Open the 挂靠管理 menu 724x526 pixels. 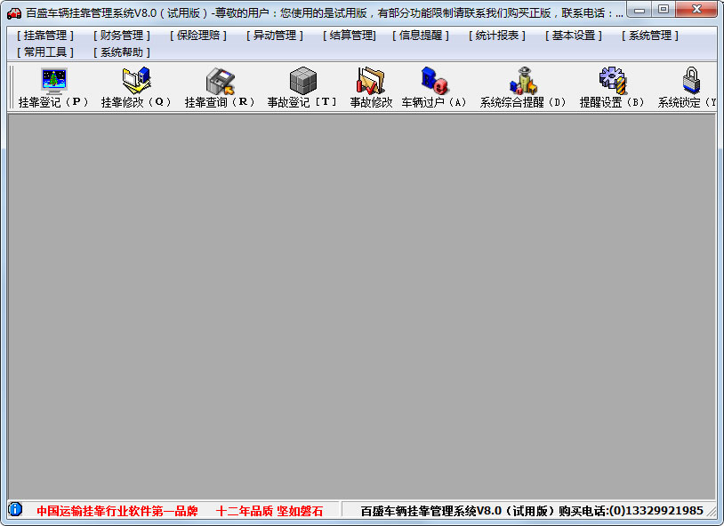(45, 36)
